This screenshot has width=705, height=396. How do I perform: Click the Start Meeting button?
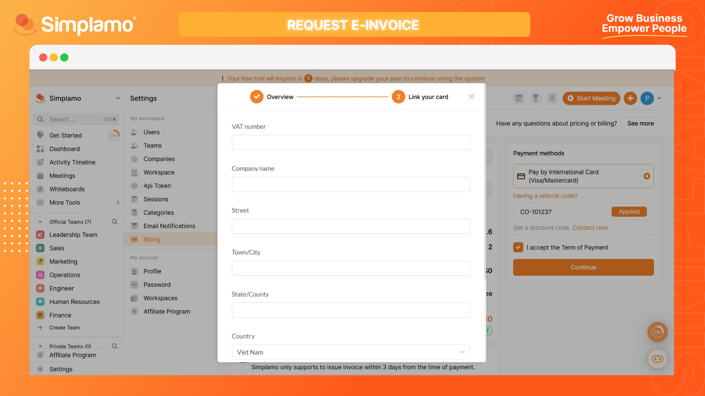[x=591, y=98]
